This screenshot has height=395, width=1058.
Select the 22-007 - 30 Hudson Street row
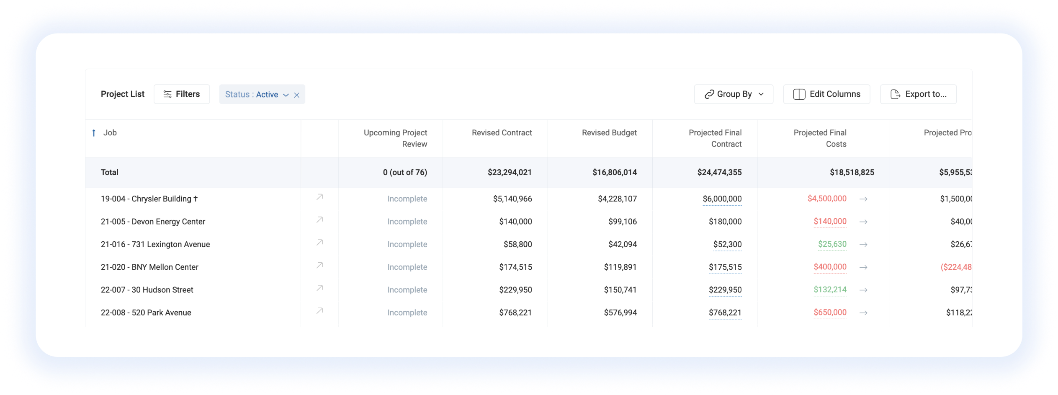pos(528,290)
